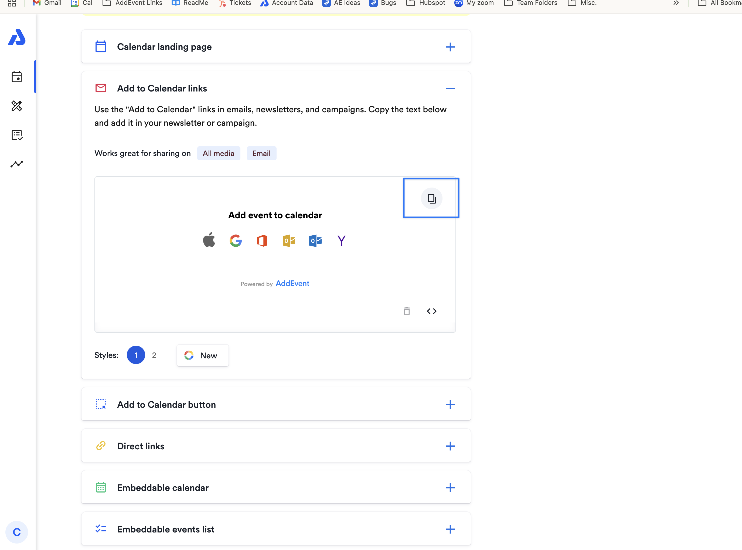Click the Email media tag

(261, 153)
